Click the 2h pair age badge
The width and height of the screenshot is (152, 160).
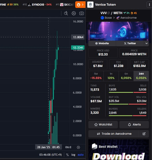coord(127,13)
